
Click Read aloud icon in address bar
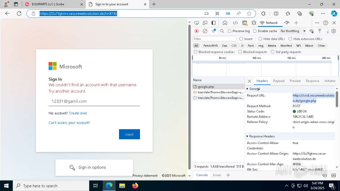(239, 14)
